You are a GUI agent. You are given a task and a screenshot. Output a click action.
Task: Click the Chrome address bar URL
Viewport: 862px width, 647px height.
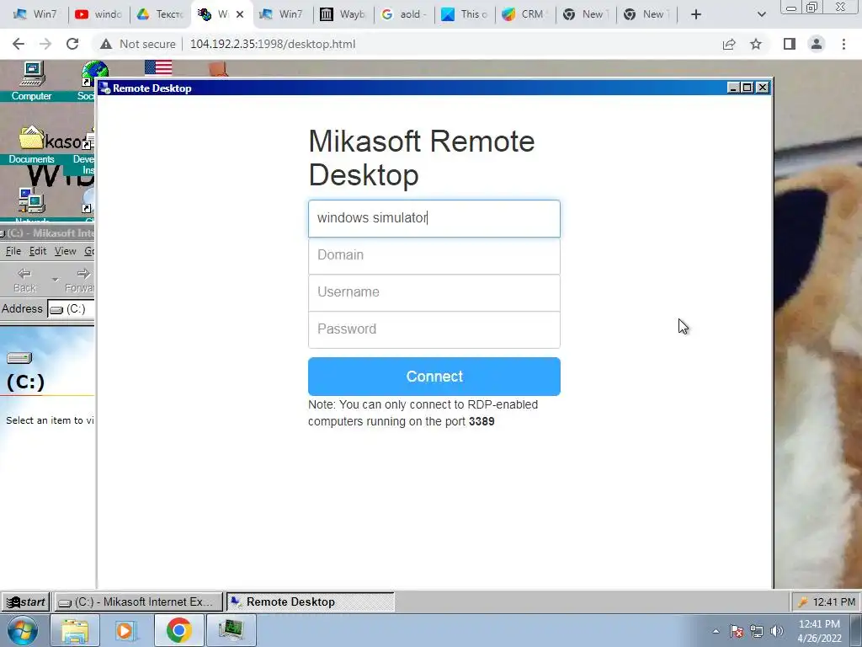point(273,44)
